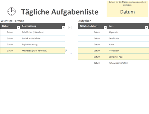Screen dimensions: 149x114
Task: Select the Tägliche Aufgabenliste title
Action: pos(60,12)
